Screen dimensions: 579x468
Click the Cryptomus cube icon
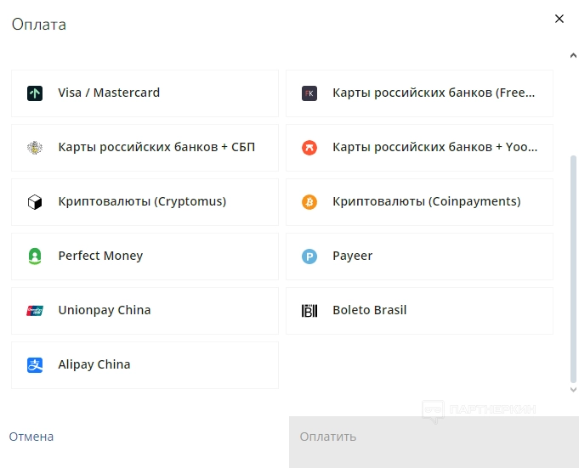(35, 202)
